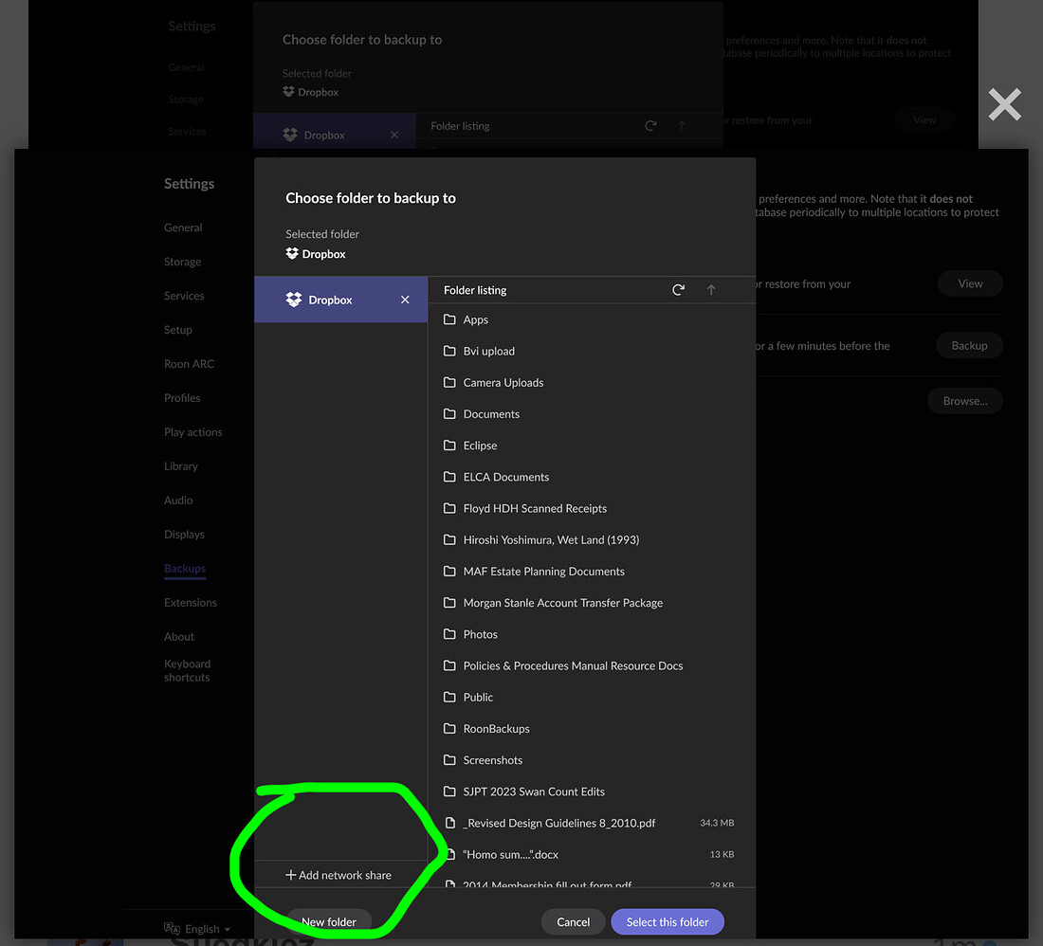
Task: Select the Photos folder
Action: click(480, 634)
